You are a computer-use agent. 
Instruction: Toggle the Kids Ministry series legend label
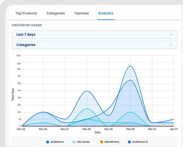coord(112,142)
